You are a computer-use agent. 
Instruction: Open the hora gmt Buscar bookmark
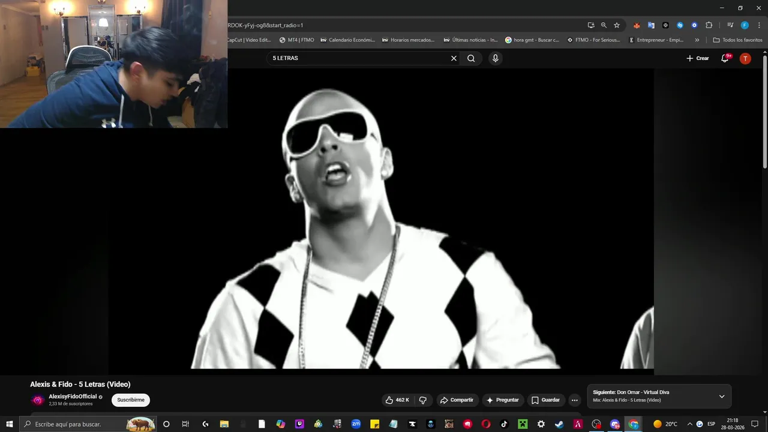coord(533,40)
